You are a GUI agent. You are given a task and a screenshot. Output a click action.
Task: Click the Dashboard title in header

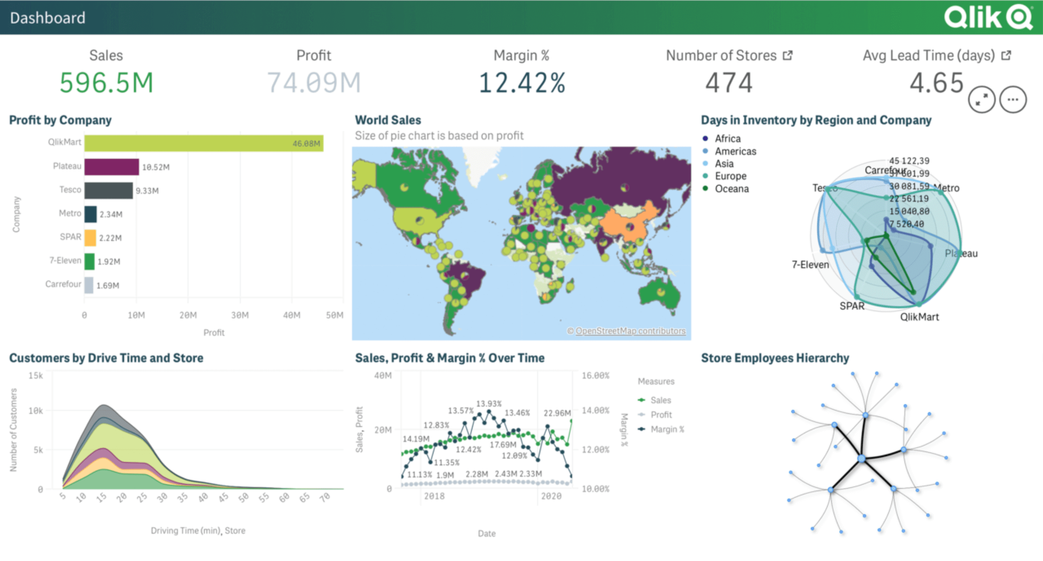pyautogui.click(x=48, y=18)
